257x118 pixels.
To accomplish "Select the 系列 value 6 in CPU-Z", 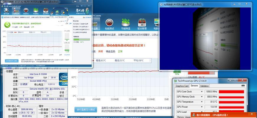I will [x=23, y=92].
